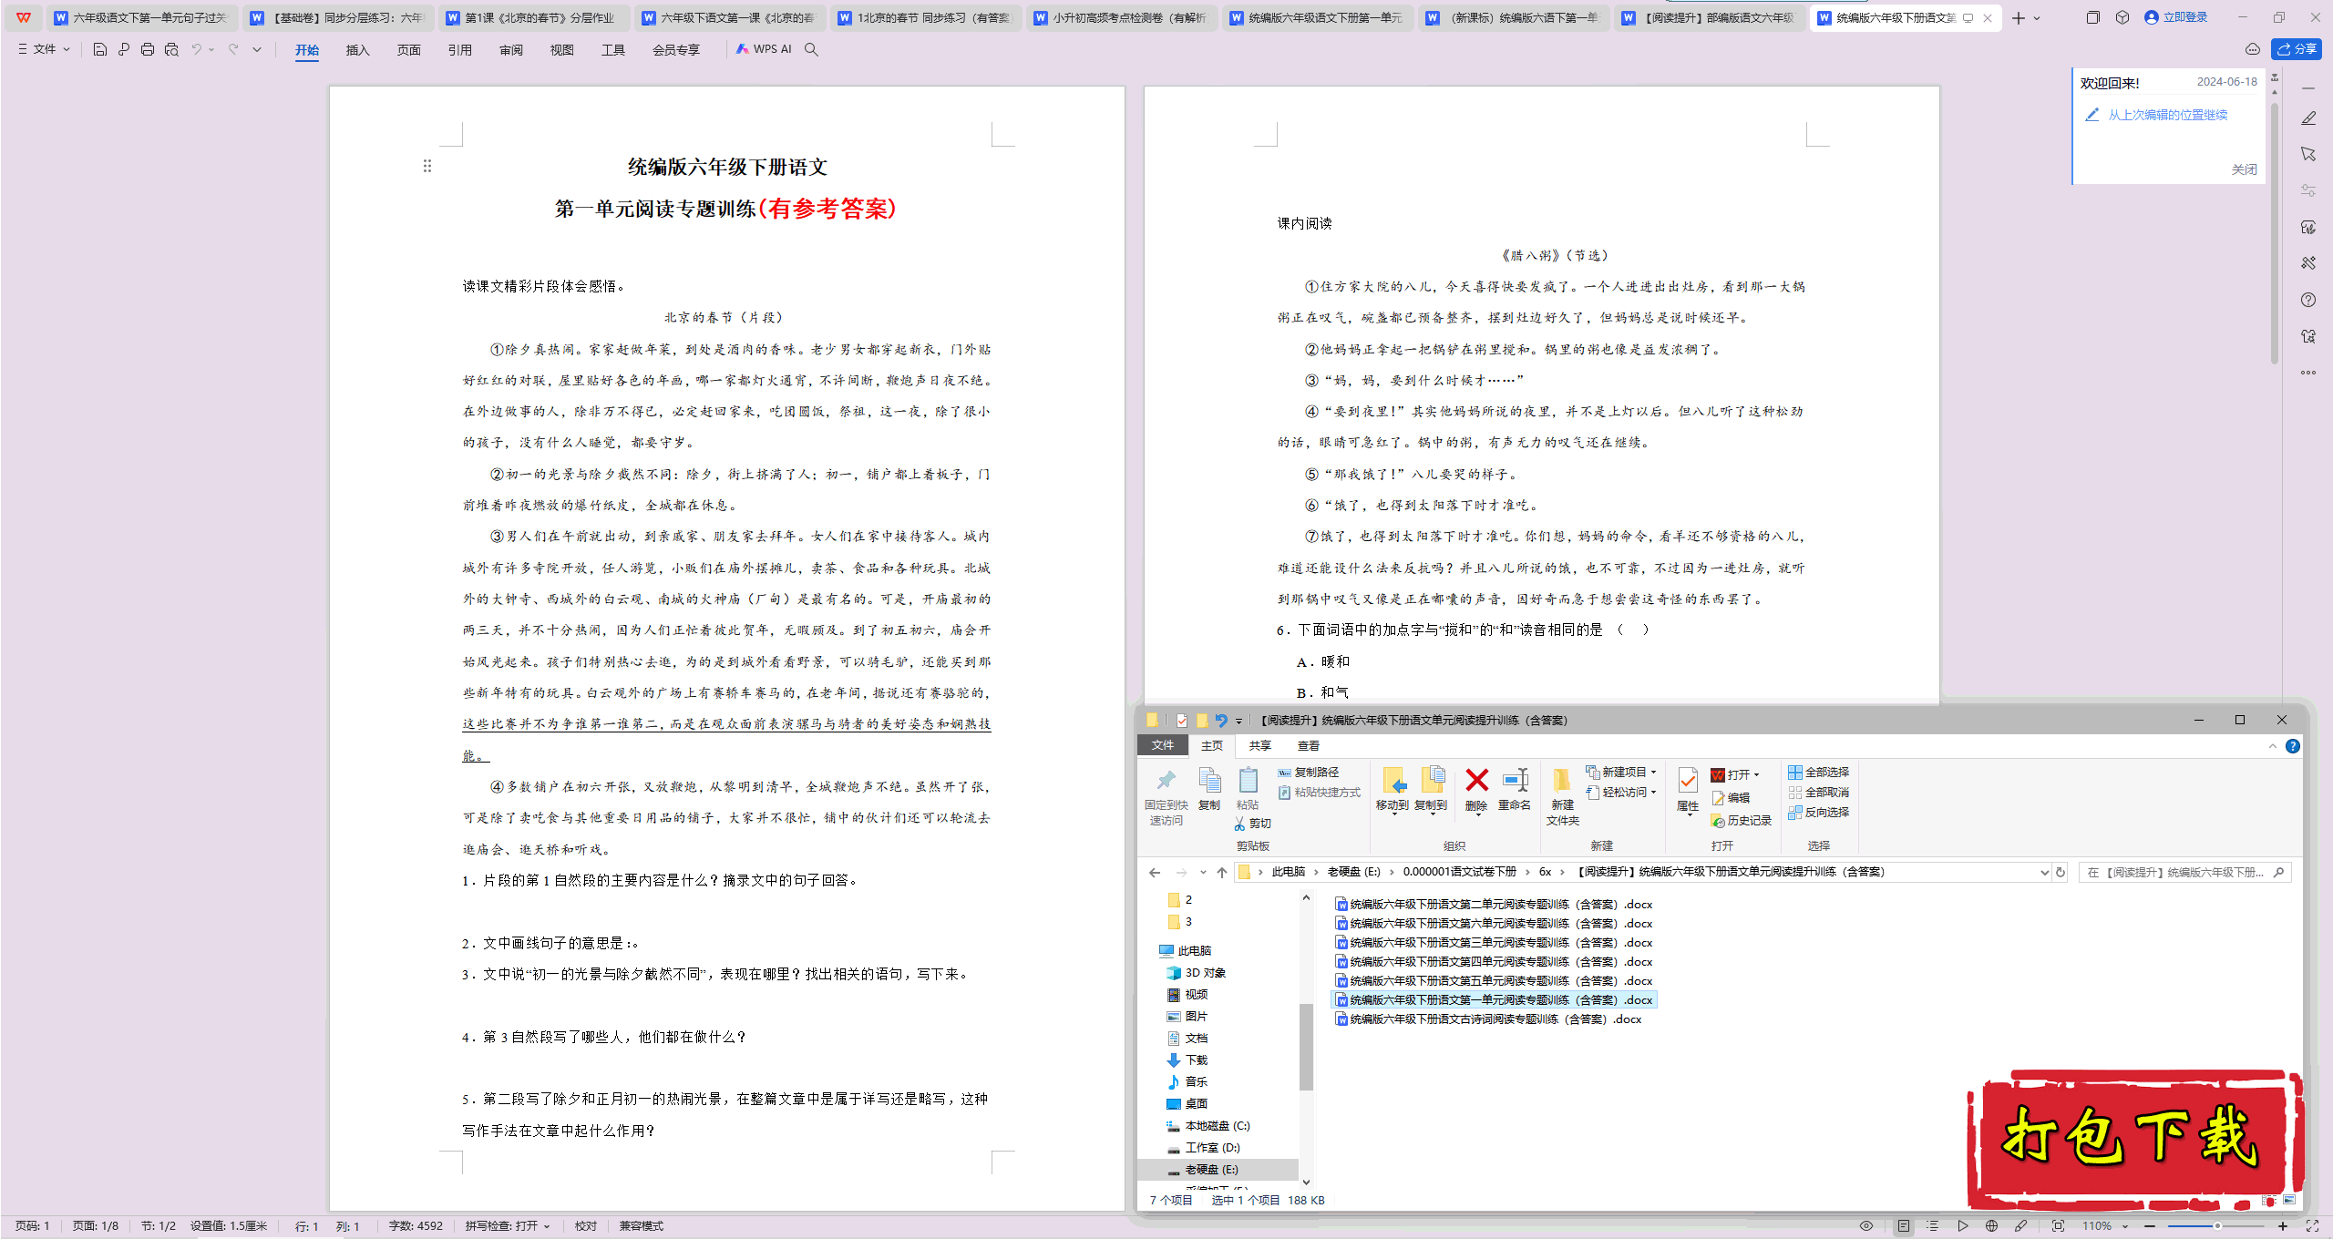2333x1239 pixels.
Task: Click the Explorer Back arrow button
Action: coord(1155,873)
